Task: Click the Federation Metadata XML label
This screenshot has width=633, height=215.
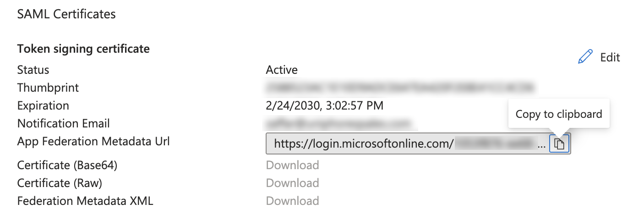Action: [85, 201]
